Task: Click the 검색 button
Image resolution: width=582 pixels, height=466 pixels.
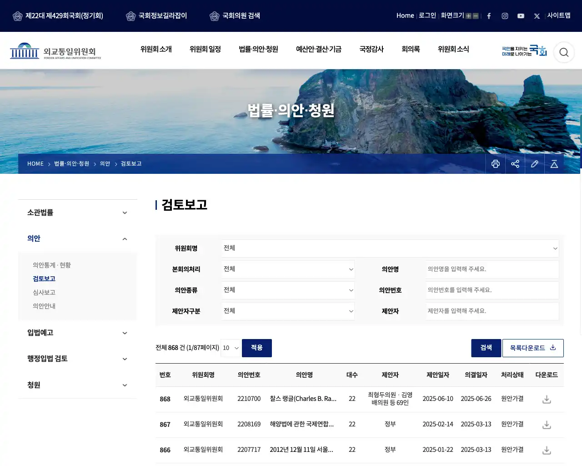Action: tap(486, 348)
